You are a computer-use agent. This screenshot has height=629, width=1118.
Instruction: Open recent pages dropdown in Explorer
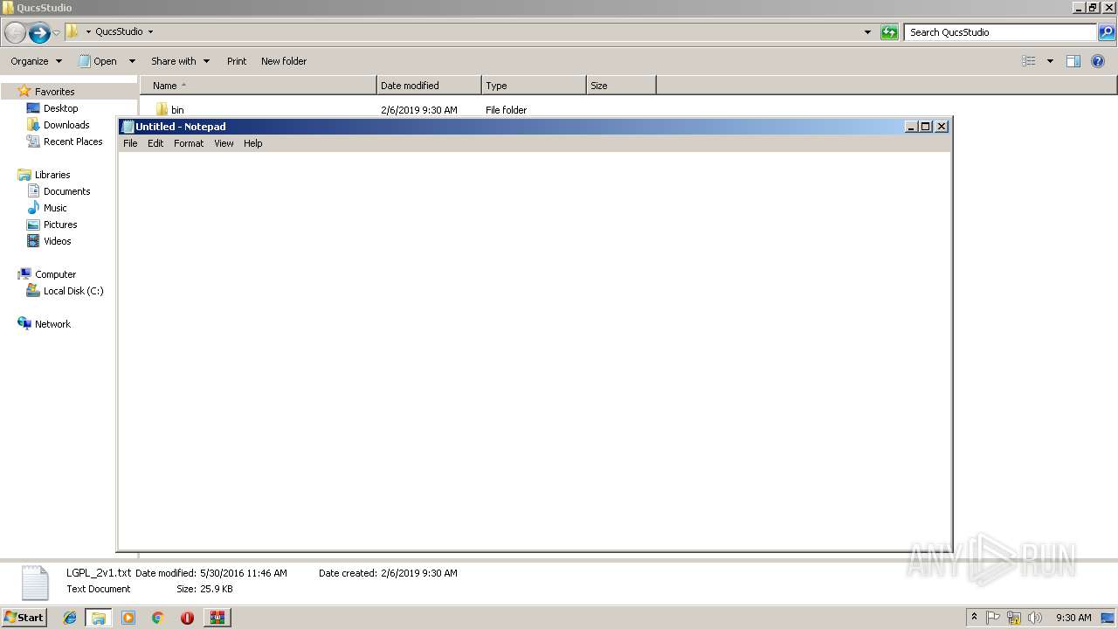coord(57,32)
